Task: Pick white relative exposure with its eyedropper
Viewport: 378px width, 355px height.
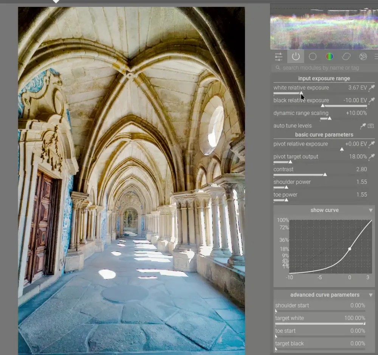Action: 372,88
